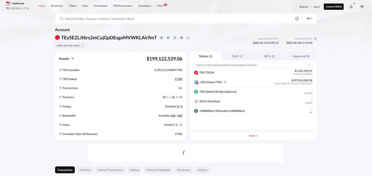This screenshot has width=372, height=176.
Task: Click help icon for Votes row
Action: click(60, 125)
